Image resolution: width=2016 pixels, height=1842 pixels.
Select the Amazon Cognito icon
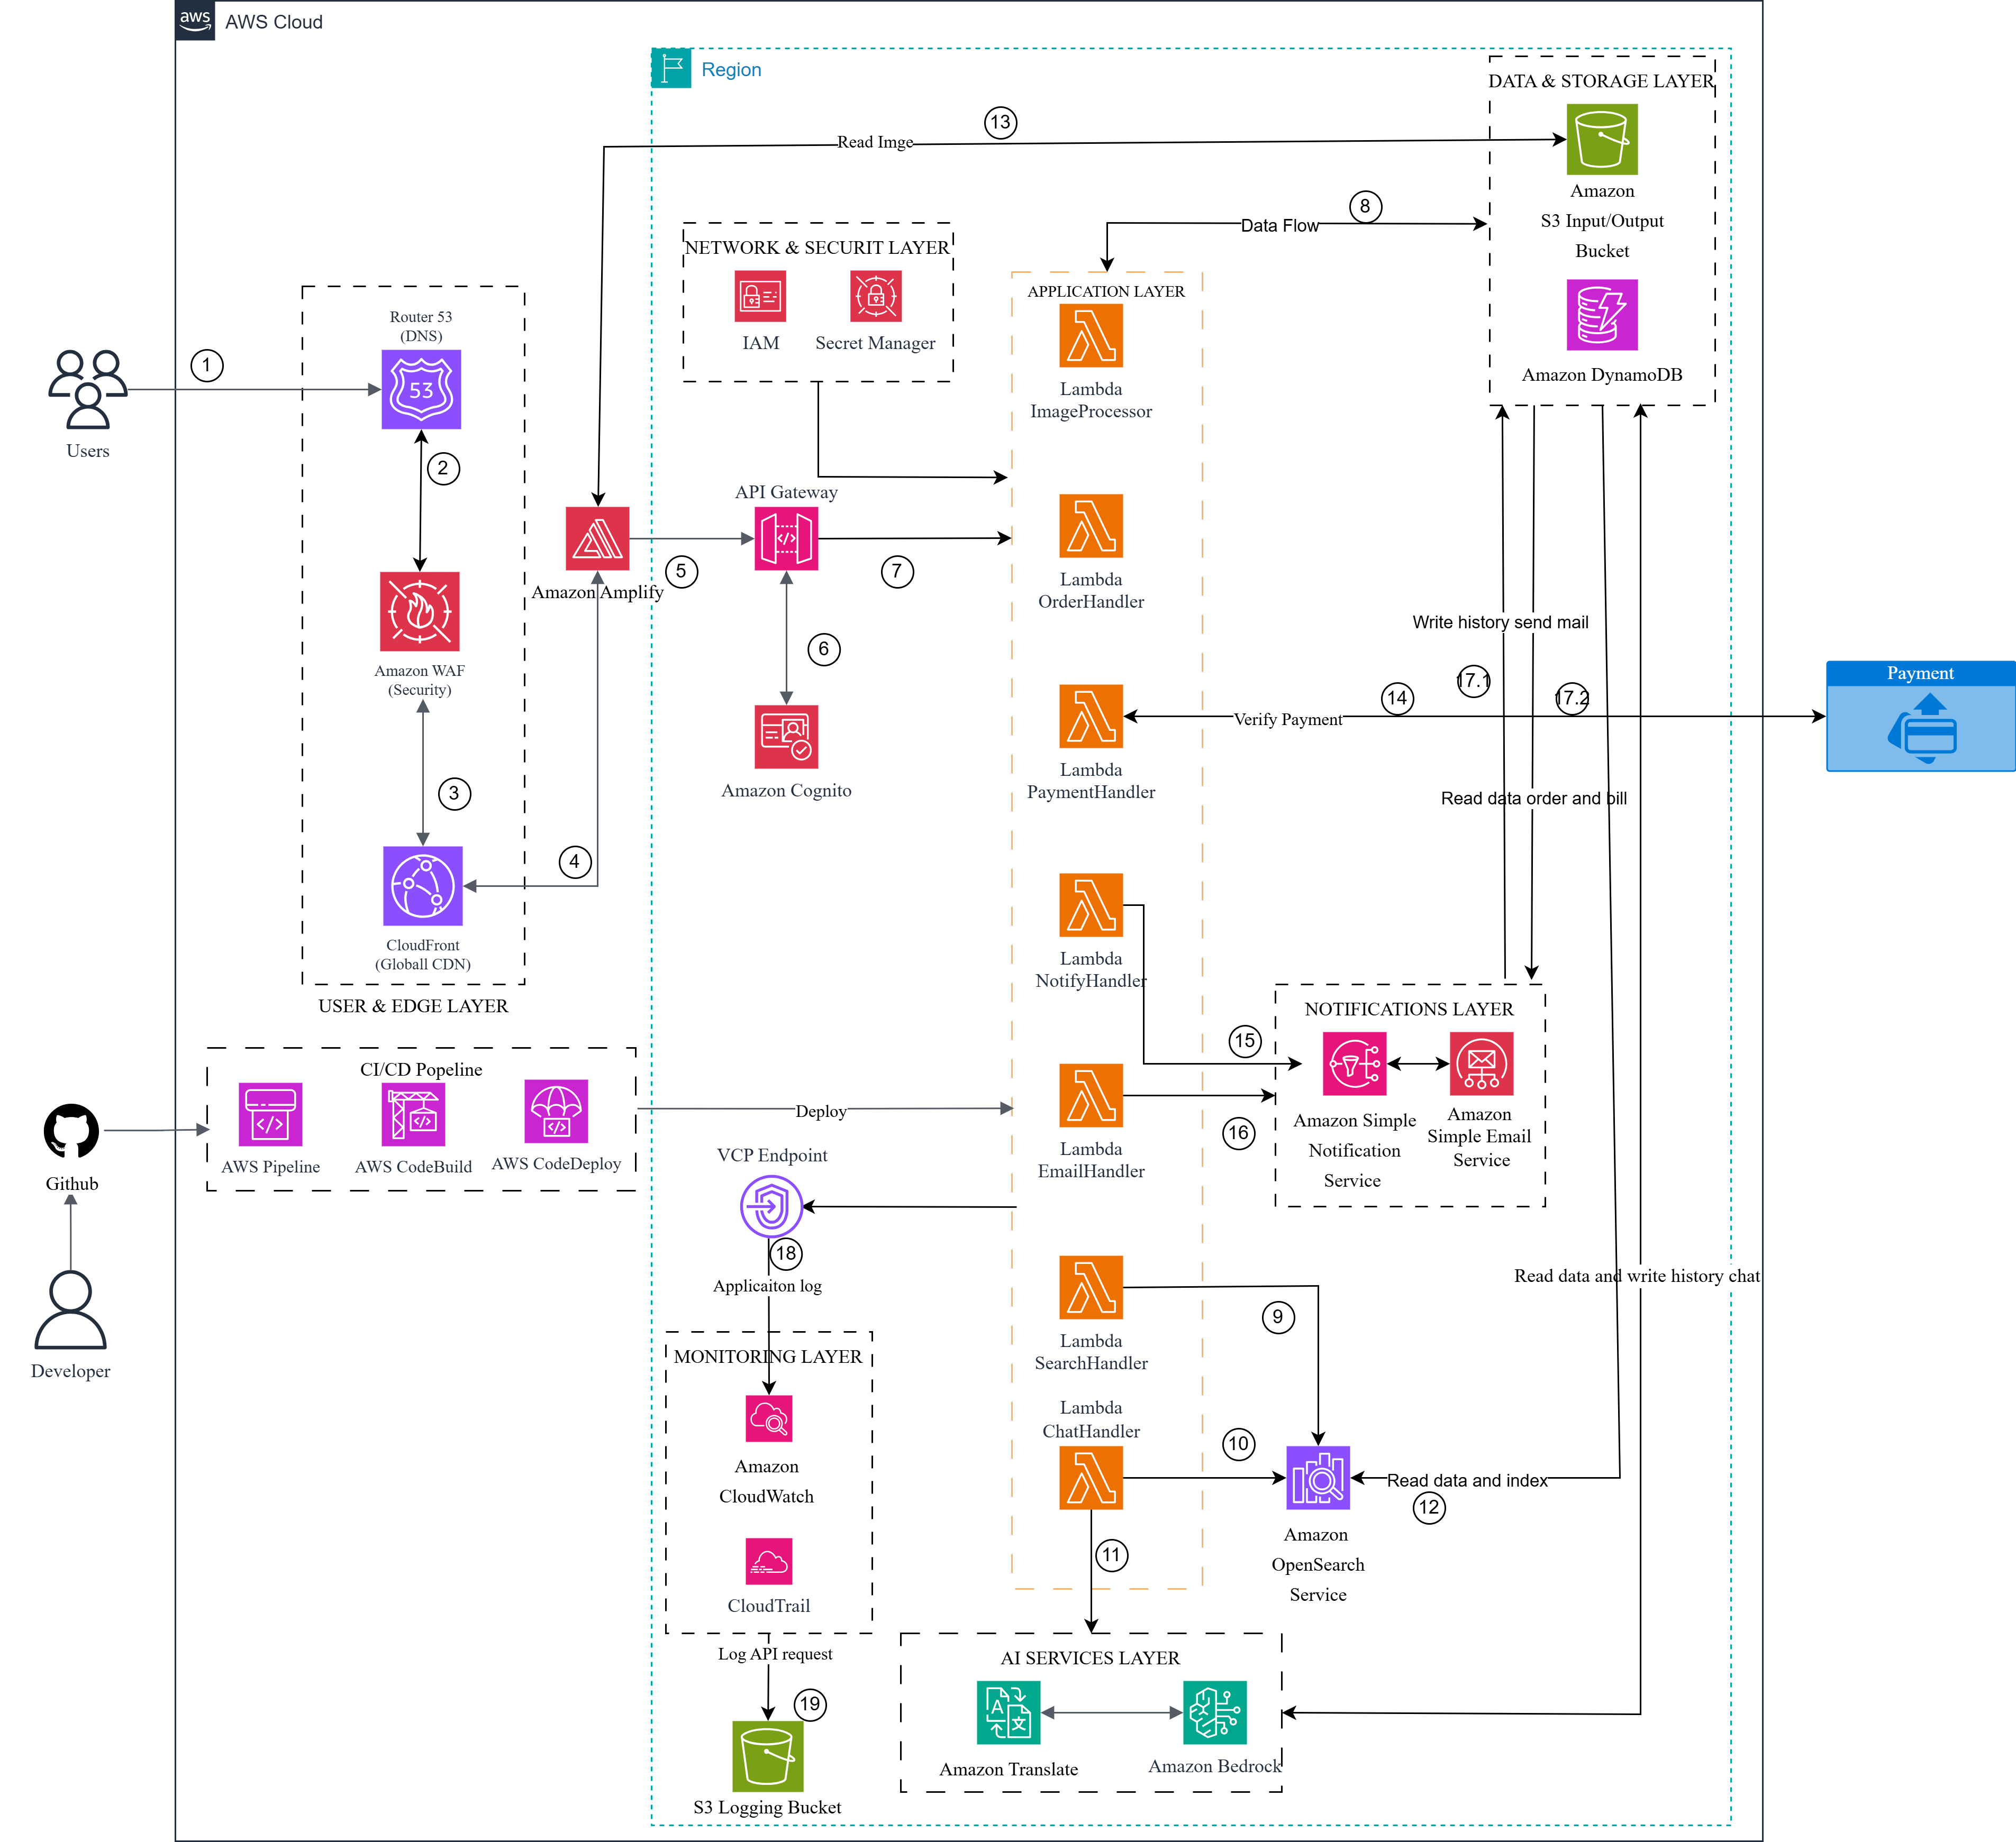point(786,737)
